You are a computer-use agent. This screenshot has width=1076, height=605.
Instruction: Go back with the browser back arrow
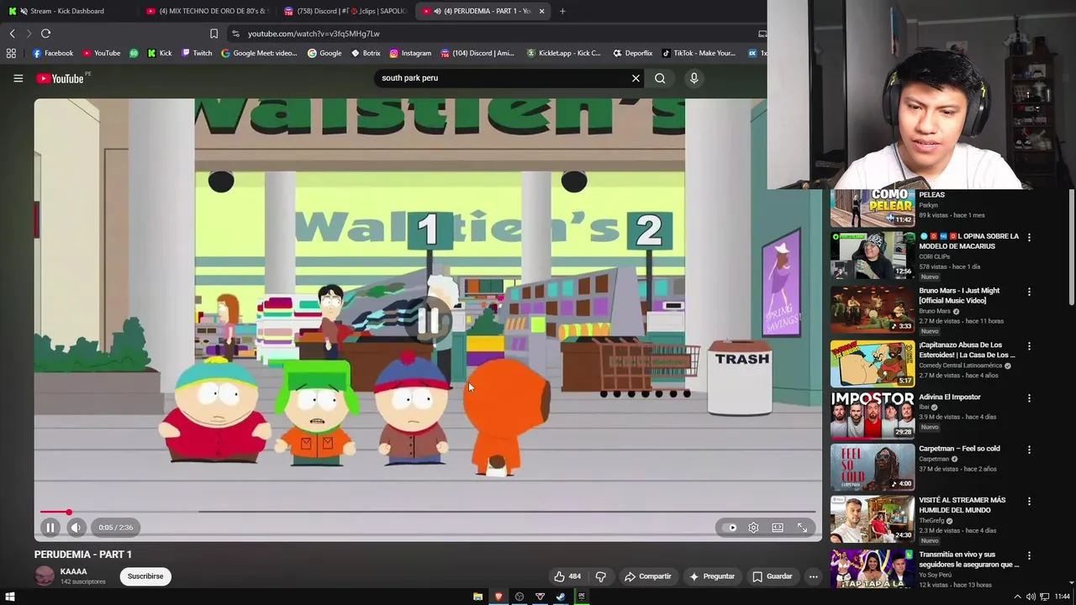12,34
